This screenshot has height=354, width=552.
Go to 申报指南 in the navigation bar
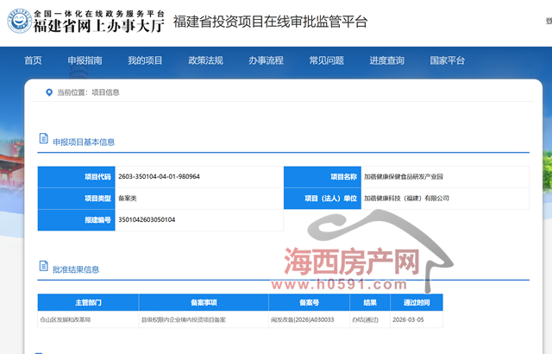click(85, 60)
